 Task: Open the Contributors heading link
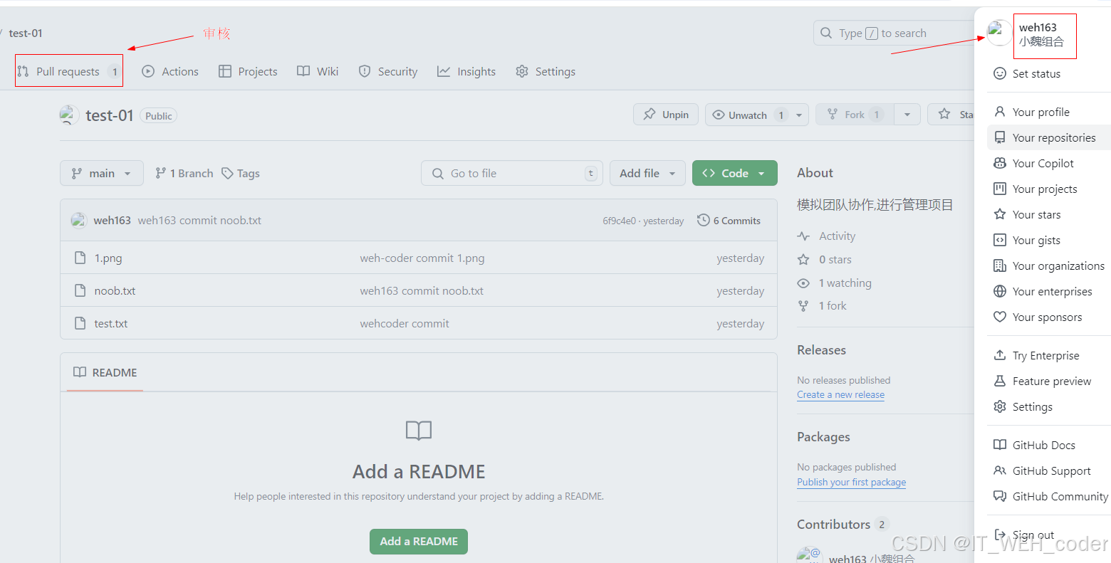(x=843, y=524)
